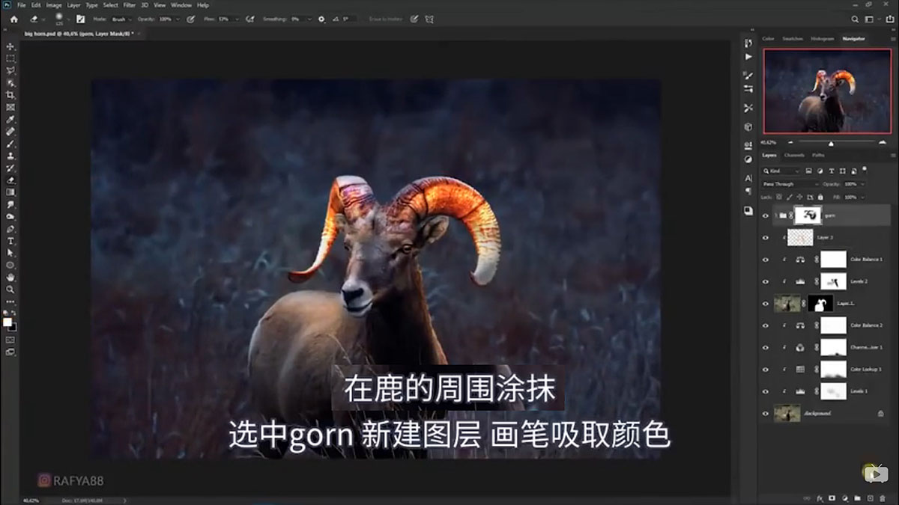Viewport: 899px width, 505px height.
Task: Click the foreground color swatch in the toolbar
Action: (8, 322)
